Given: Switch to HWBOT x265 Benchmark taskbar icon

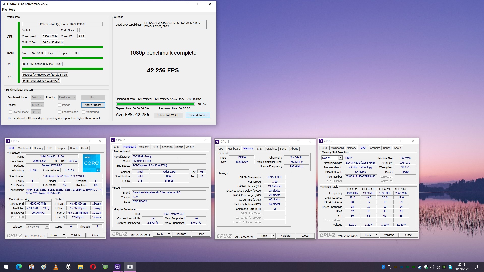Looking at the screenshot, I should [x=130, y=267].
